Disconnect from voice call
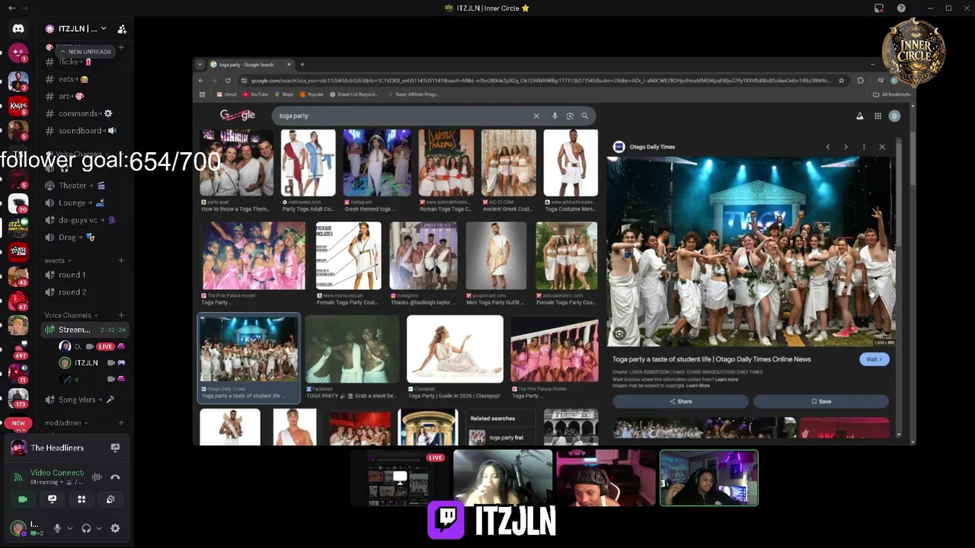Screen dimensions: 975x548 115,477
